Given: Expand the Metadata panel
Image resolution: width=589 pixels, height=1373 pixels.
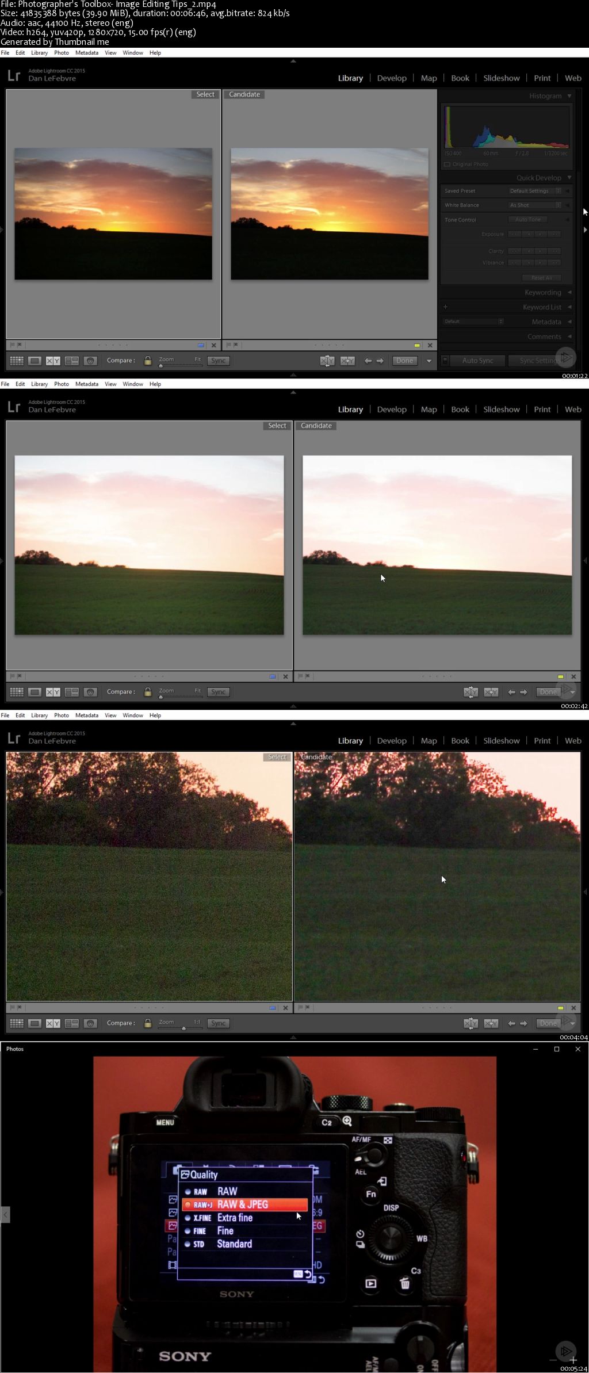Looking at the screenshot, I should point(569,322).
